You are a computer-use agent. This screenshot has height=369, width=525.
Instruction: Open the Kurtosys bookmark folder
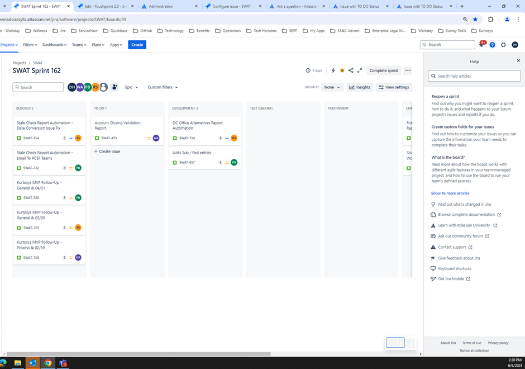482,31
